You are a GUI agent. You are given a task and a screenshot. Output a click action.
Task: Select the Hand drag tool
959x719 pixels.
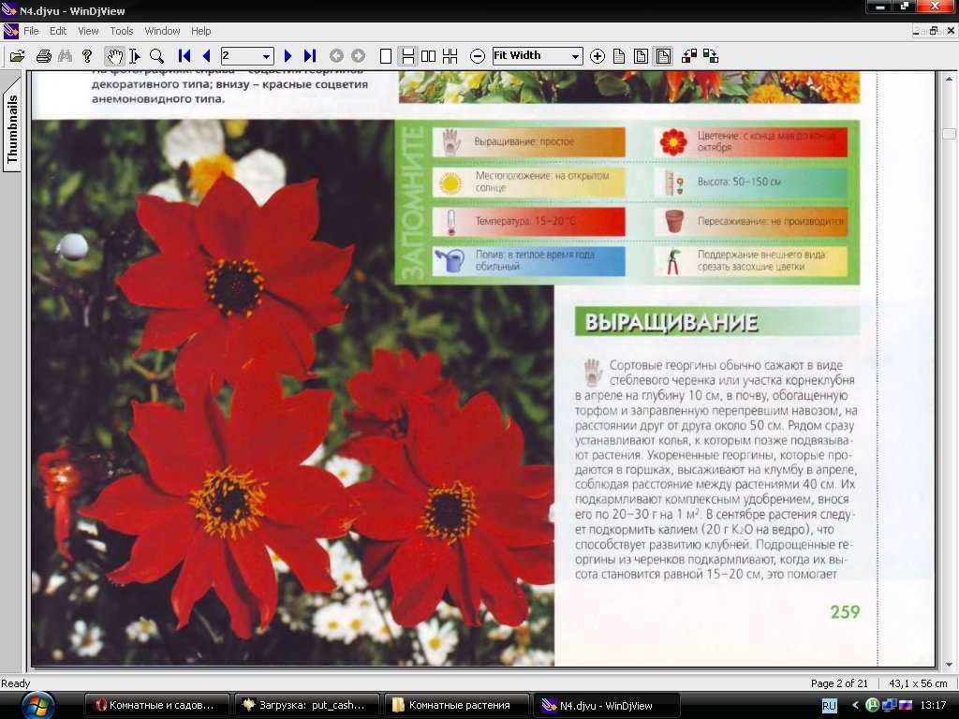click(114, 56)
